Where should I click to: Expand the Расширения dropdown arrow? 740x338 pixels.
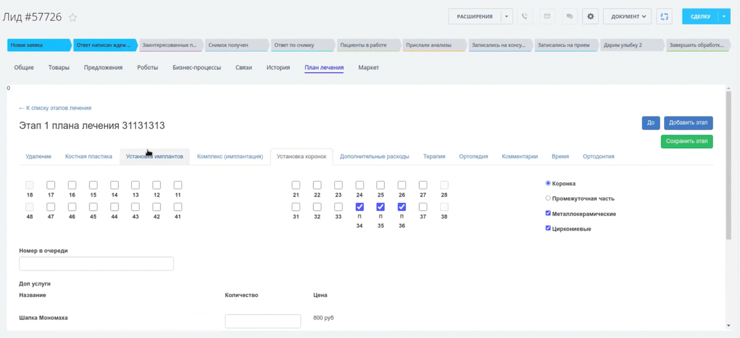point(506,17)
